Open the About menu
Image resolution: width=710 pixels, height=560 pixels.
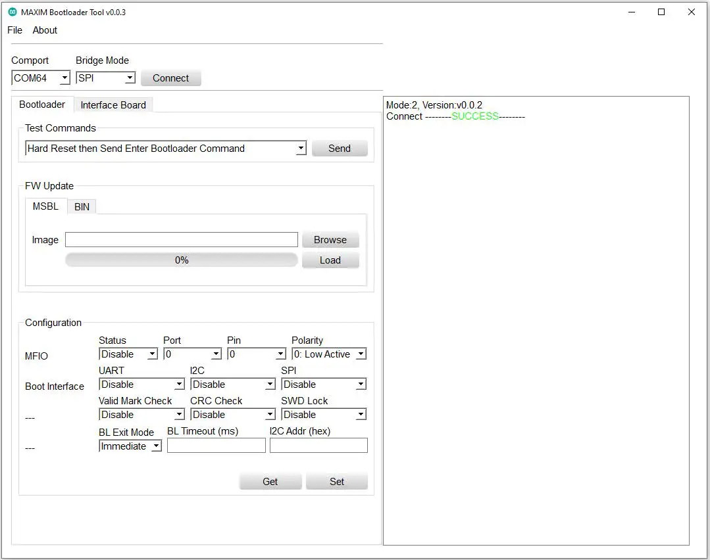(x=44, y=30)
